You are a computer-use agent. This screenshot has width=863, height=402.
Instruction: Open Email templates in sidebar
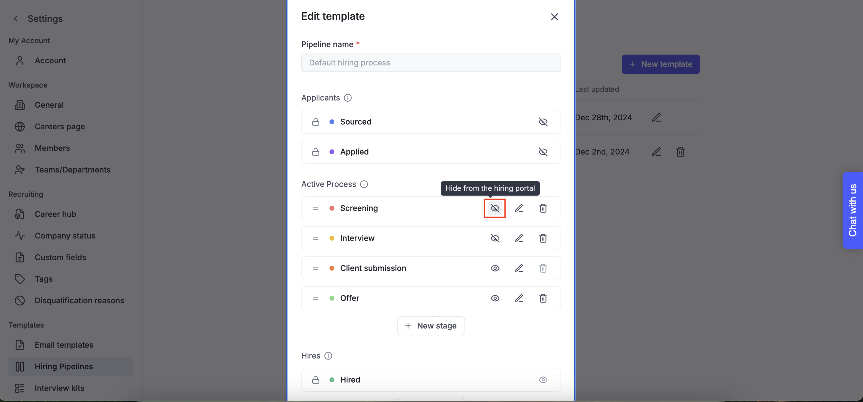coord(64,345)
